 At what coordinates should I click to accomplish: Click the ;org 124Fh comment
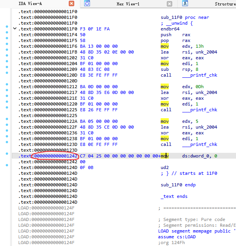(171, 243)
